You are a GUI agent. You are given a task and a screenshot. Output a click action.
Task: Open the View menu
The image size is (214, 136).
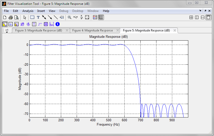click(x=52, y=11)
